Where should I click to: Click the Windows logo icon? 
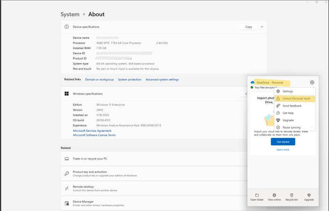pyautogui.click(x=67, y=94)
